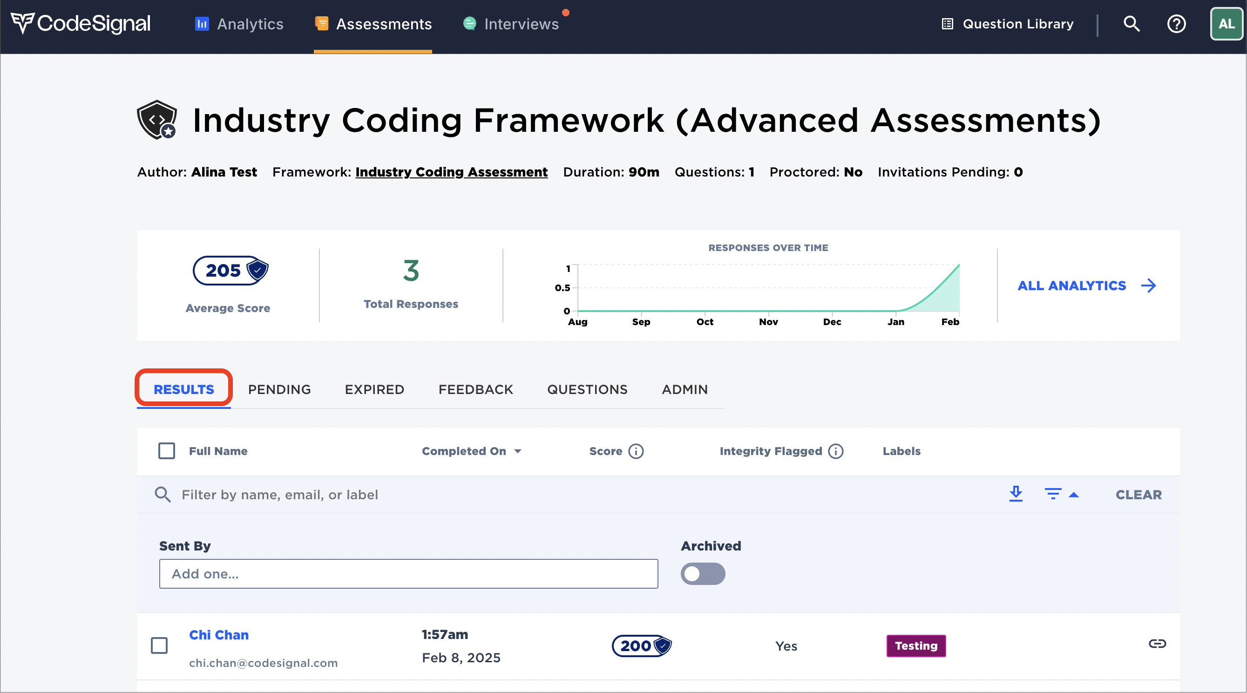The width and height of the screenshot is (1247, 693).
Task: Click the 3 Total Responses count
Action: point(411,270)
